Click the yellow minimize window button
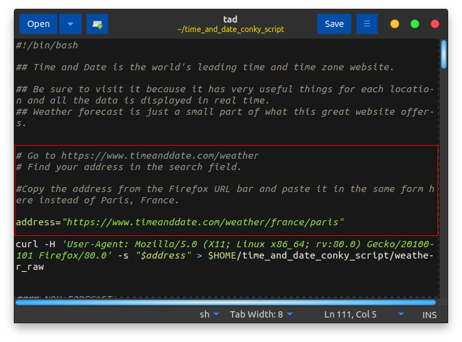 395,24
